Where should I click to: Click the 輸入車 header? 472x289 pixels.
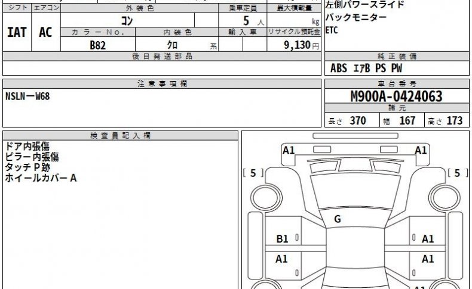click(243, 32)
